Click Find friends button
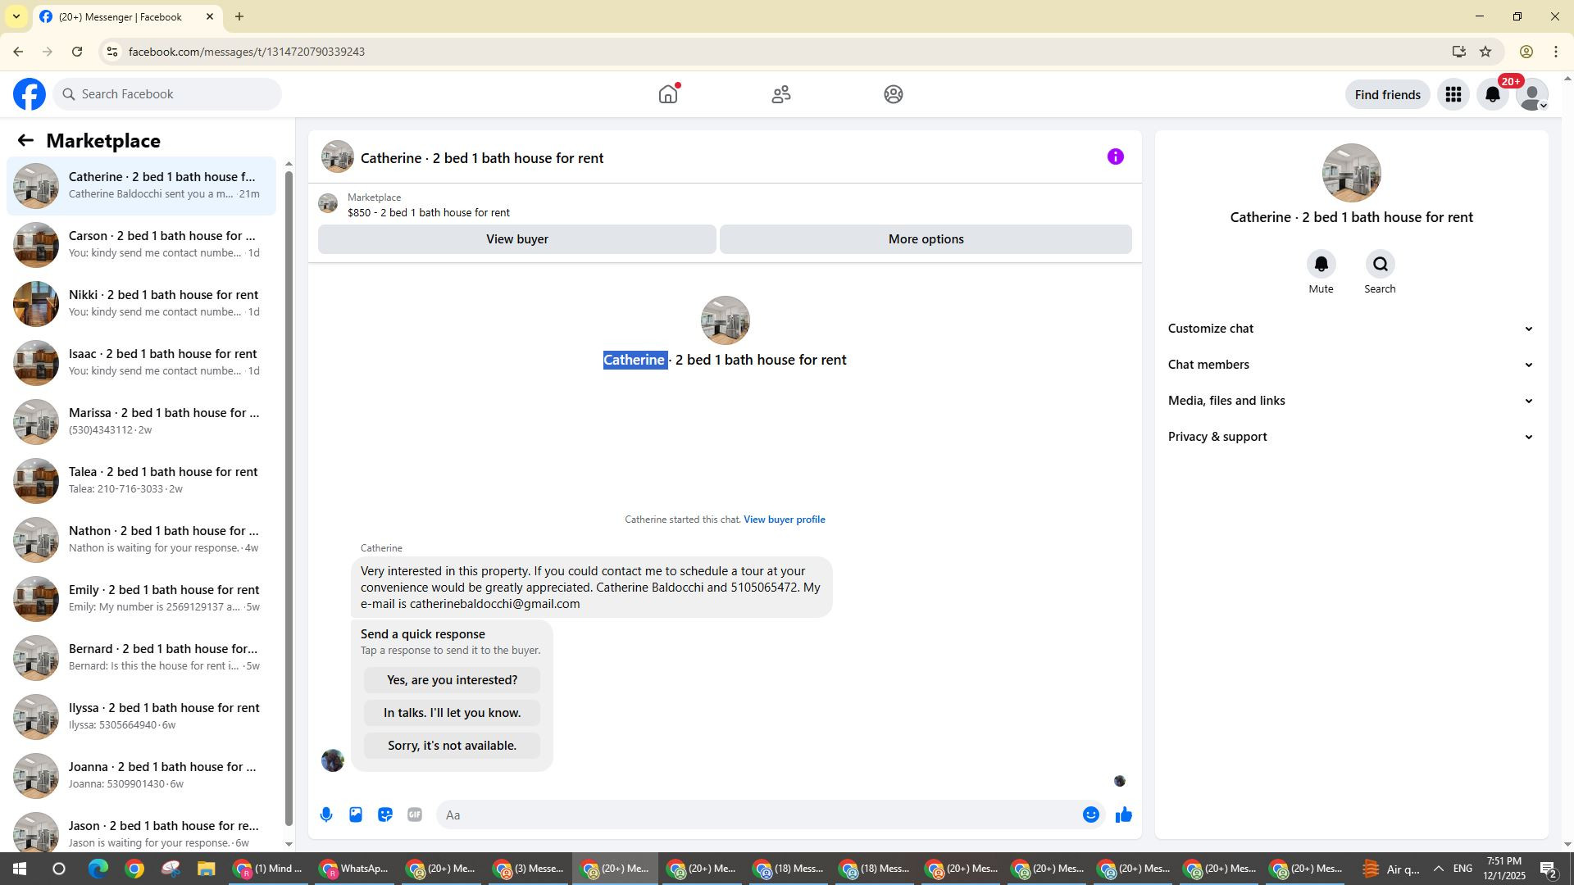Viewport: 1574px width, 885px height. point(1387,94)
